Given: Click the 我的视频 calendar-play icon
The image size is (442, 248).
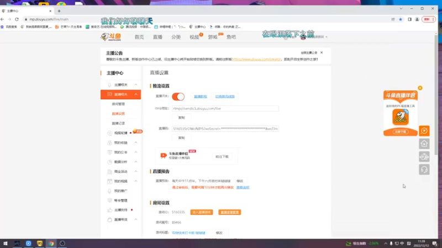Looking at the screenshot, I should click(x=109, y=181).
